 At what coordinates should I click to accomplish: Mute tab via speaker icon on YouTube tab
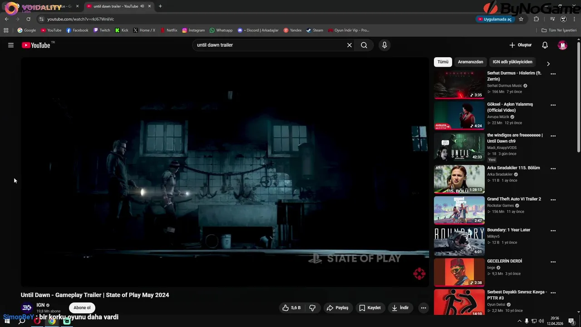tap(142, 6)
